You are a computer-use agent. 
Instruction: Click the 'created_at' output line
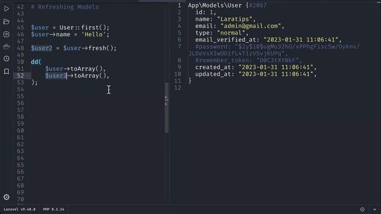[x=256, y=67]
